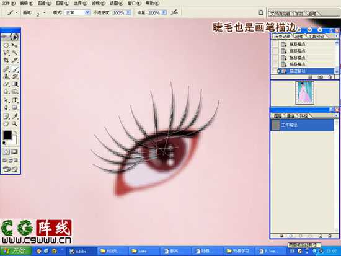The width and height of the screenshot is (341, 256).
Task: Switch to standard screen mode button
Action: coord(5,161)
